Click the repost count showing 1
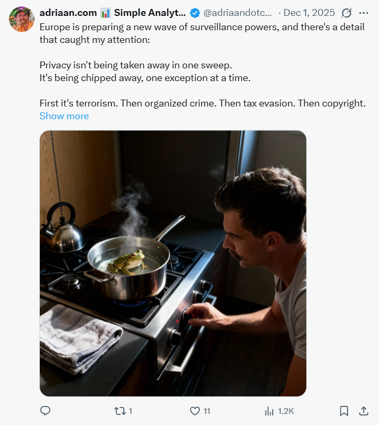The width and height of the screenshot is (379, 425). (x=131, y=411)
